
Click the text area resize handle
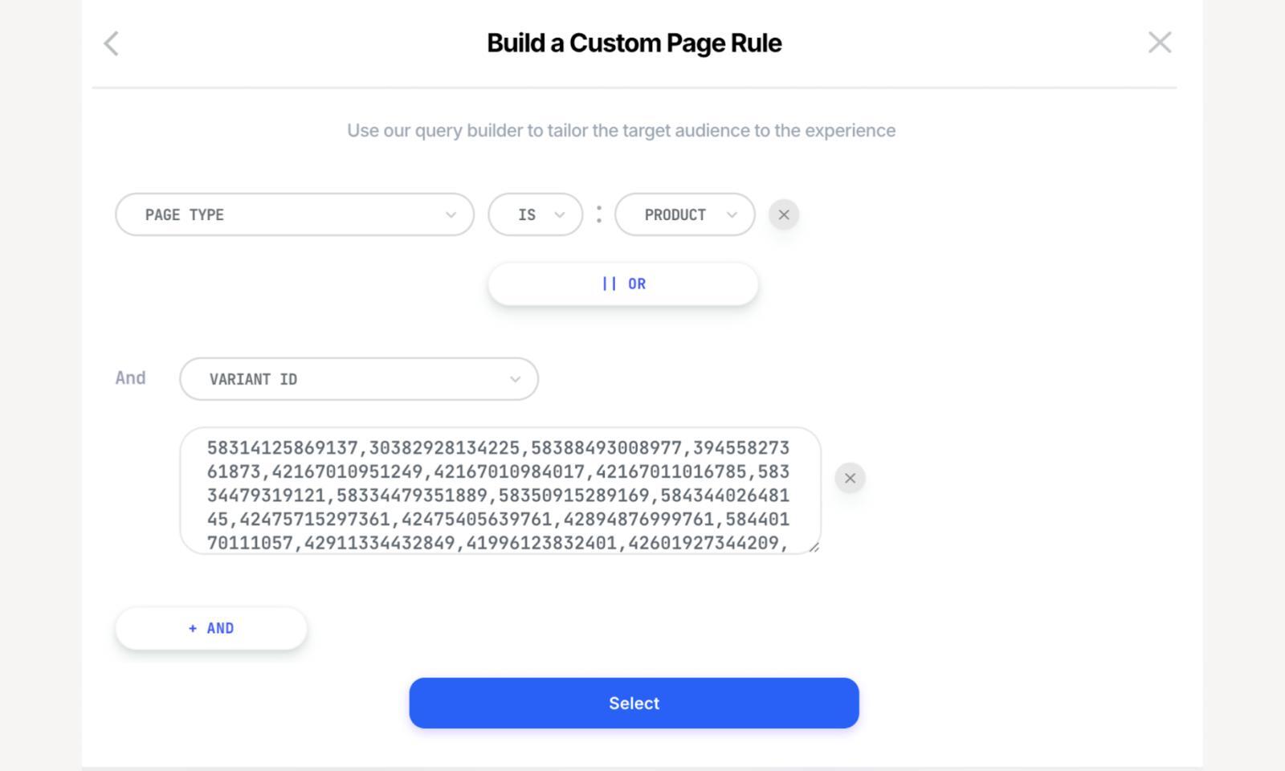tap(814, 547)
